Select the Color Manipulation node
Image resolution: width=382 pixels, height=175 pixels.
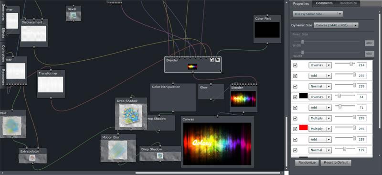tap(173, 98)
